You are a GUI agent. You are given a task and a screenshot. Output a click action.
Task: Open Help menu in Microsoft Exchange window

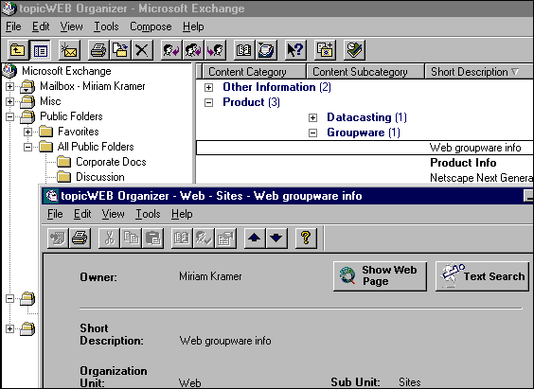coord(193,27)
